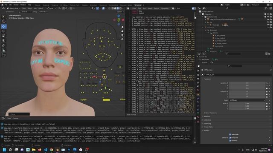Open the Material properties tab

(198, 118)
